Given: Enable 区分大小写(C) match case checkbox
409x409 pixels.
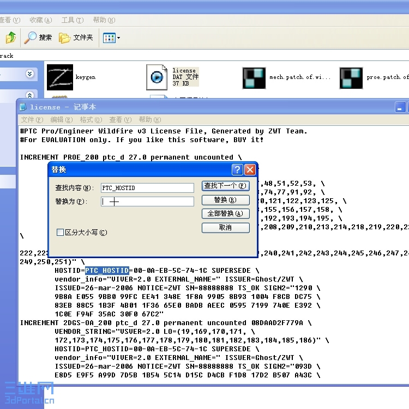Looking at the screenshot, I should pyautogui.click(x=60, y=232).
